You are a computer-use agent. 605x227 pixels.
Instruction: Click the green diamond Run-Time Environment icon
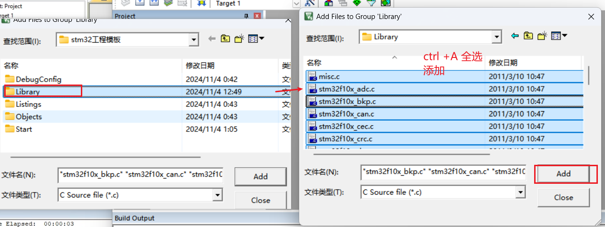click(357, 3)
